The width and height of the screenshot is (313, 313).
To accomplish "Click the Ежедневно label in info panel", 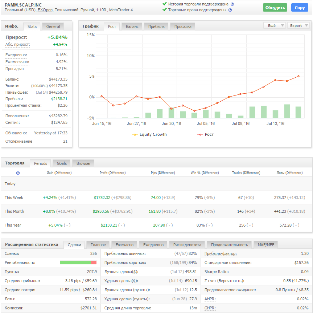I will pos(16,55).
